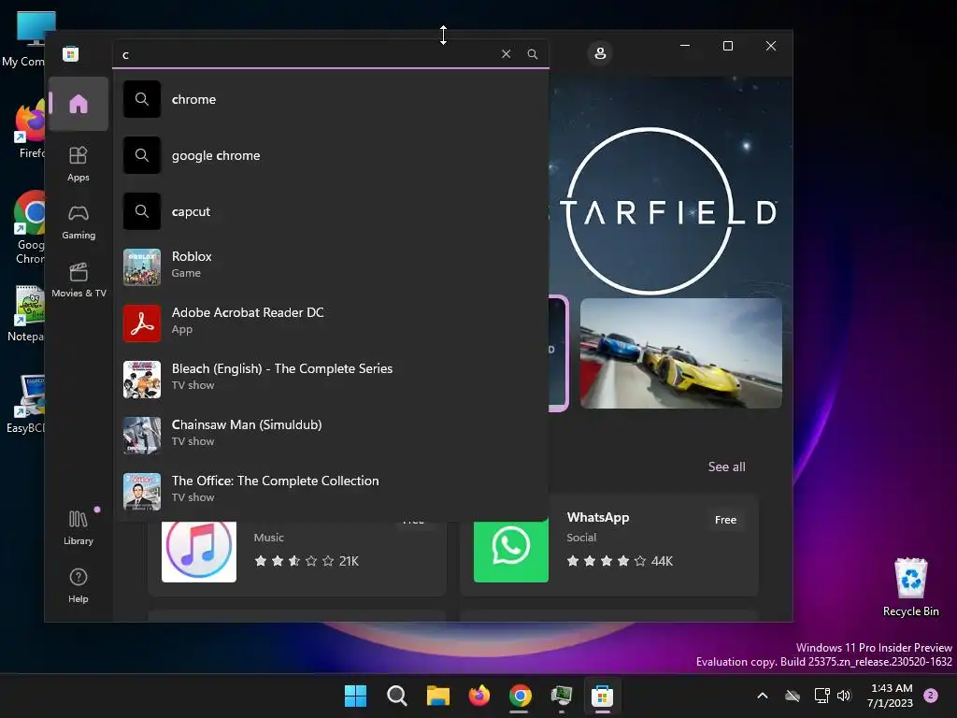Open Bleach (English) Complete Series result
Image resolution: width=957 pixels, height=718 pixels.
331,380
